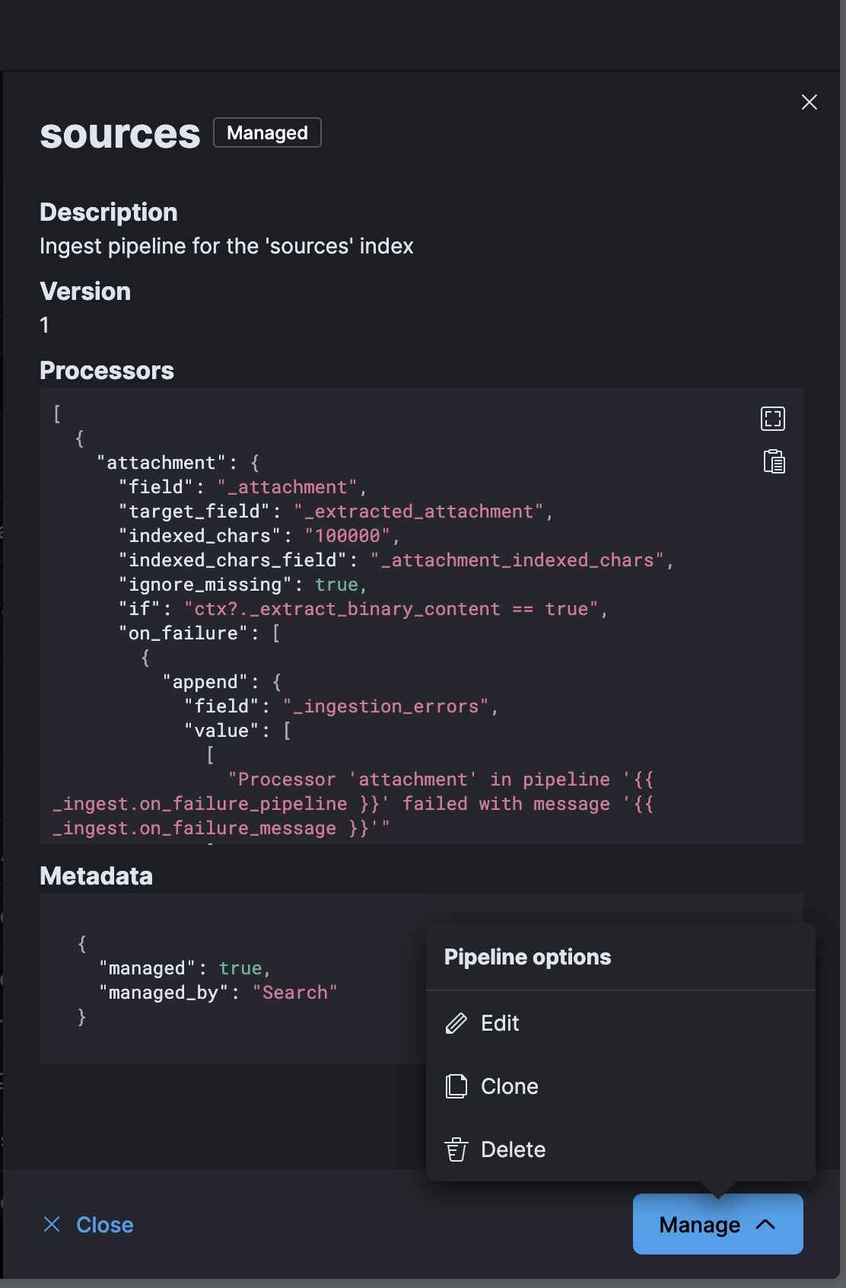Click the Pipeline options menu header
846x1288 pixels.
coord(527,957)
